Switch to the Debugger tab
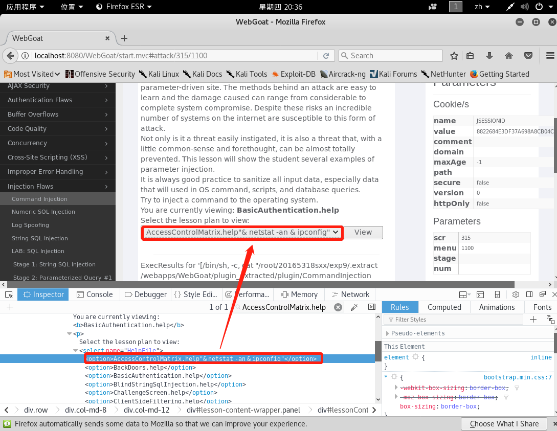 coord(146,294)
